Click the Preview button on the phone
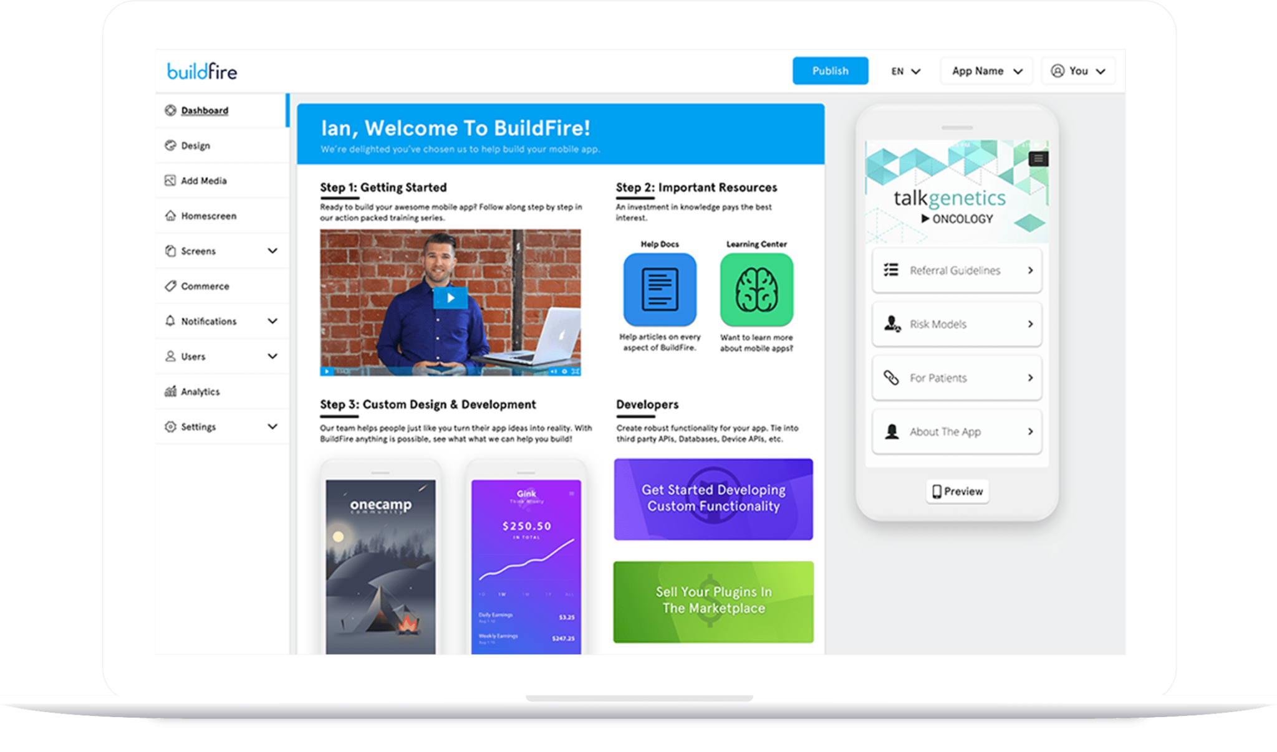Viewport: 1277px width, 752px height. [x=957, y=491]
